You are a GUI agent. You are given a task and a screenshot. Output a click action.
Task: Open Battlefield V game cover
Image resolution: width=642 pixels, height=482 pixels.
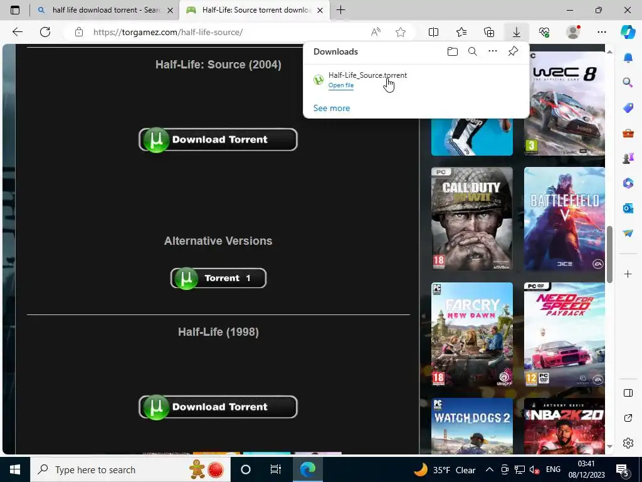(x=564, y=218)
